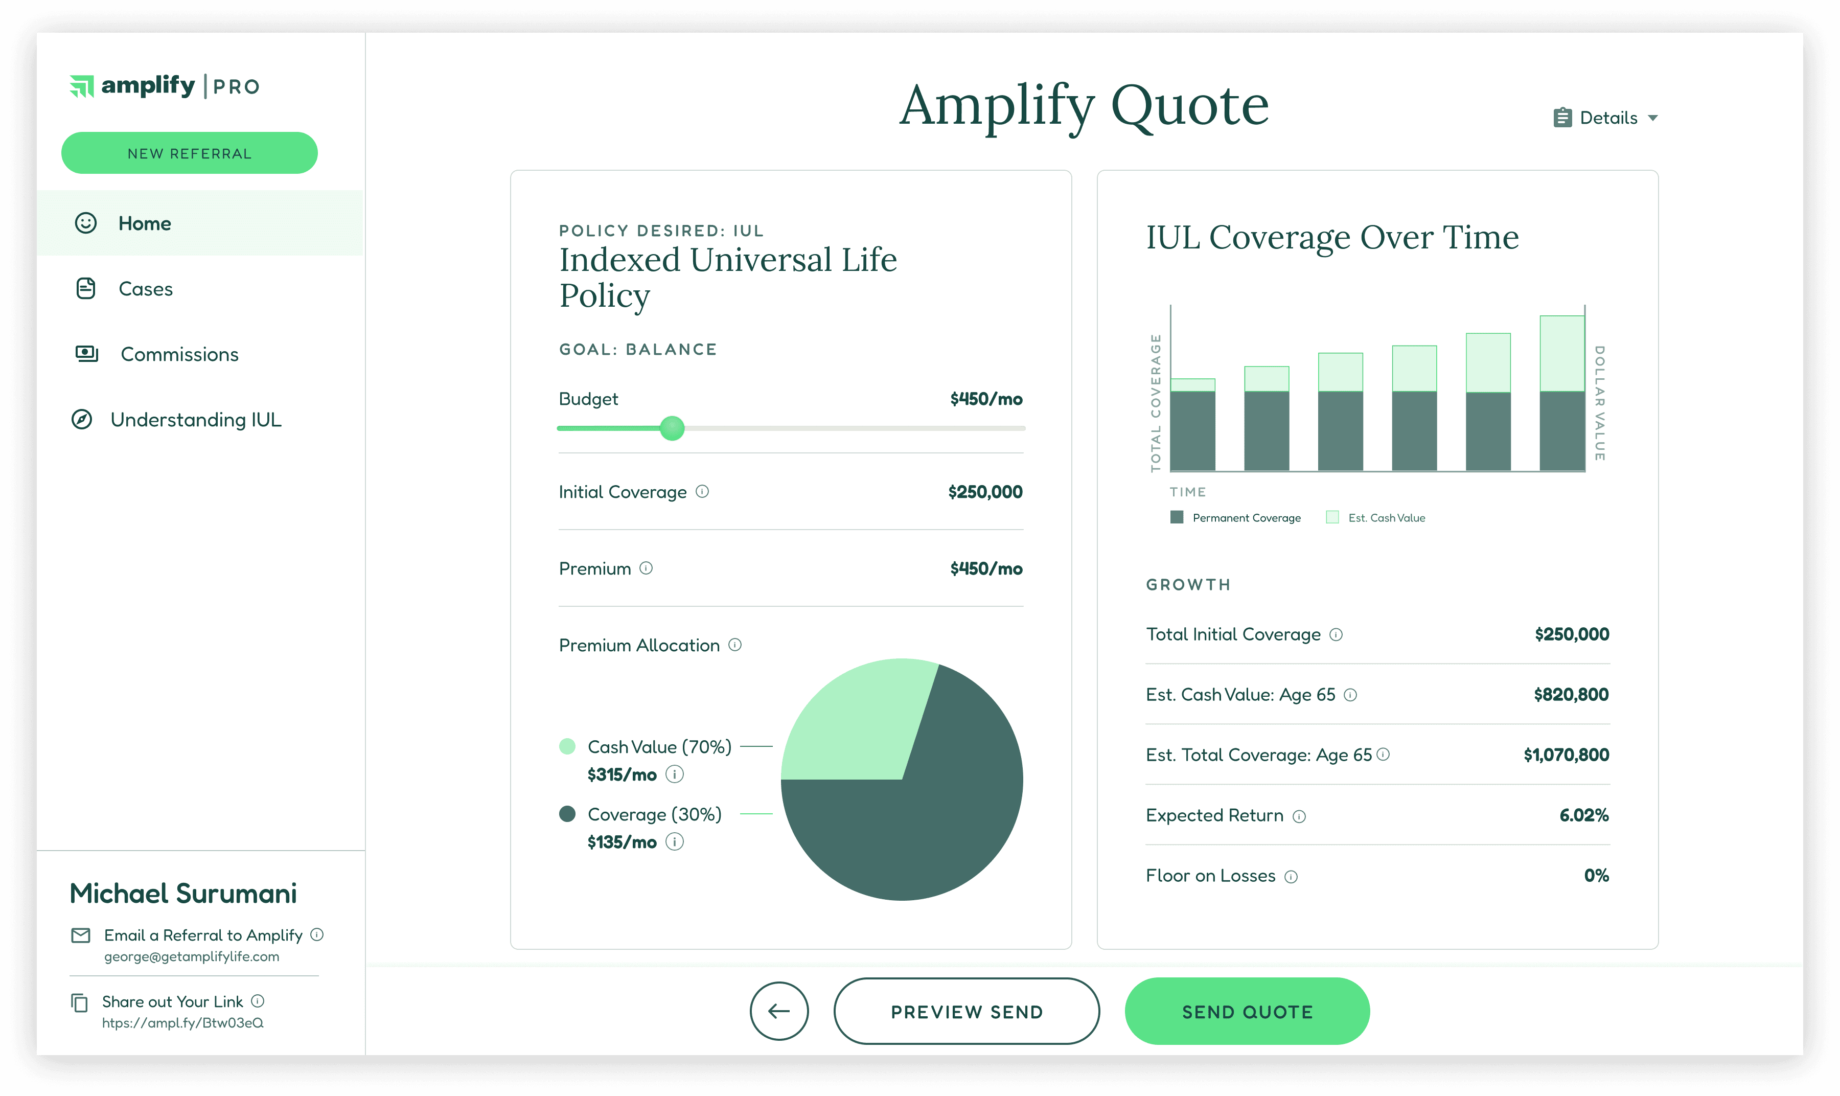This screenshot has height=1096, width=1840.
Task: Expand the Details dropdown
Action: (x=1606, y=118)
